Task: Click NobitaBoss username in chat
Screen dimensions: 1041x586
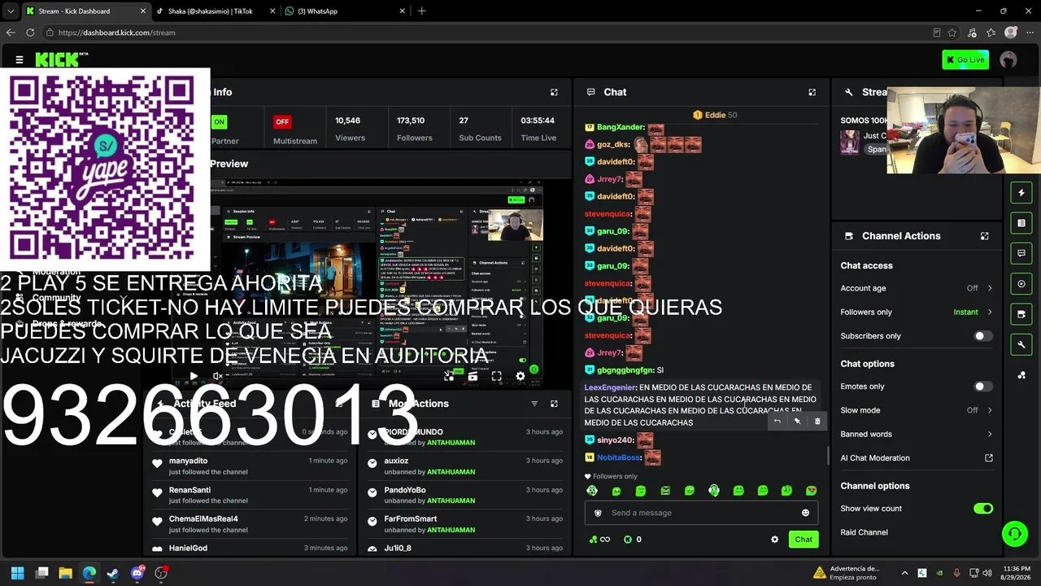Action: (618, 458)
